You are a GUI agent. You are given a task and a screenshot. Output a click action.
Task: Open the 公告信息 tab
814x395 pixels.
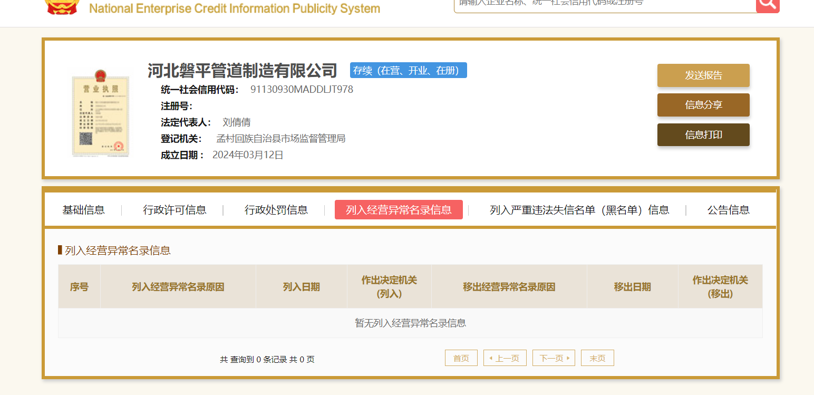[728, 210]
